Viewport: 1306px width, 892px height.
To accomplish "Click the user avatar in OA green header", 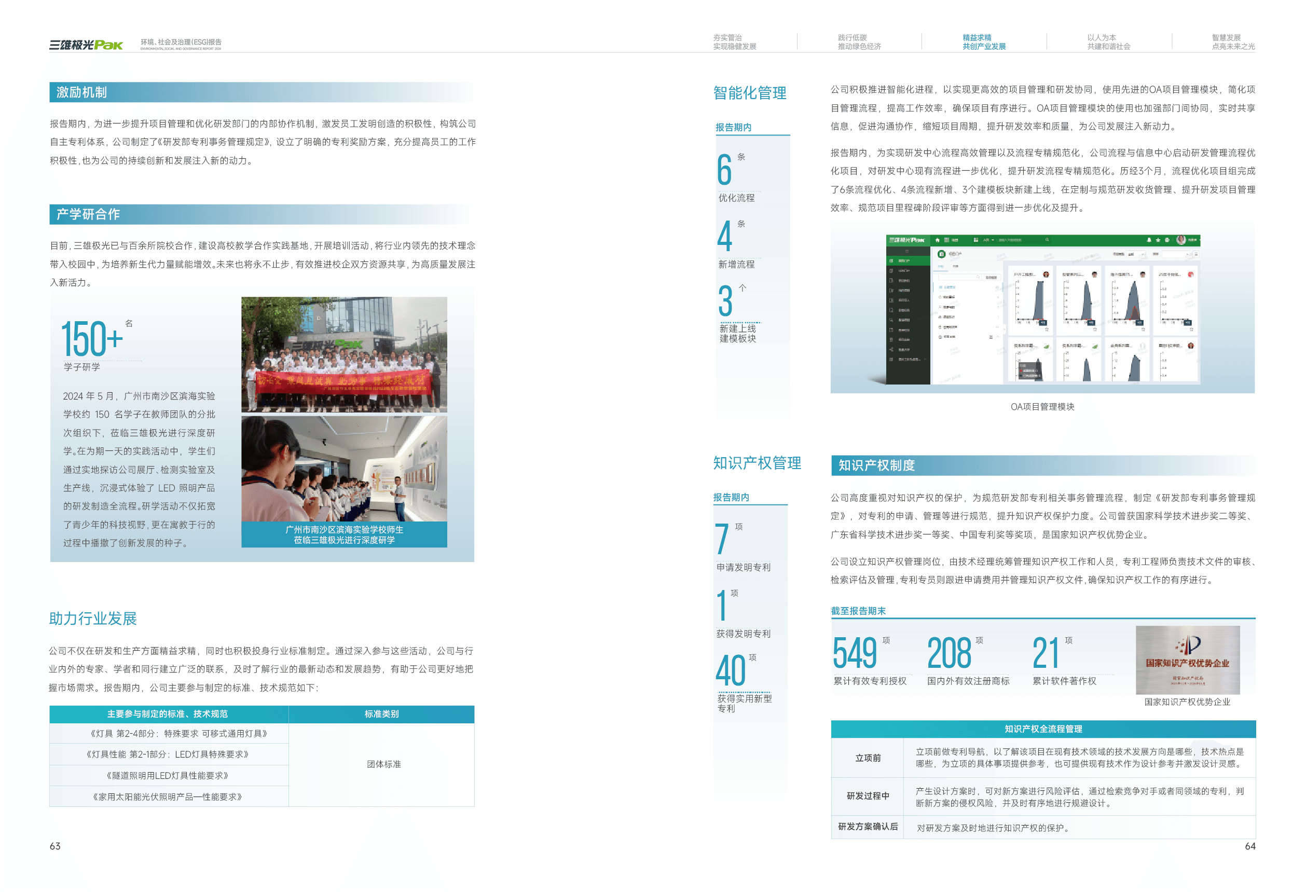I will [1181, 240].
